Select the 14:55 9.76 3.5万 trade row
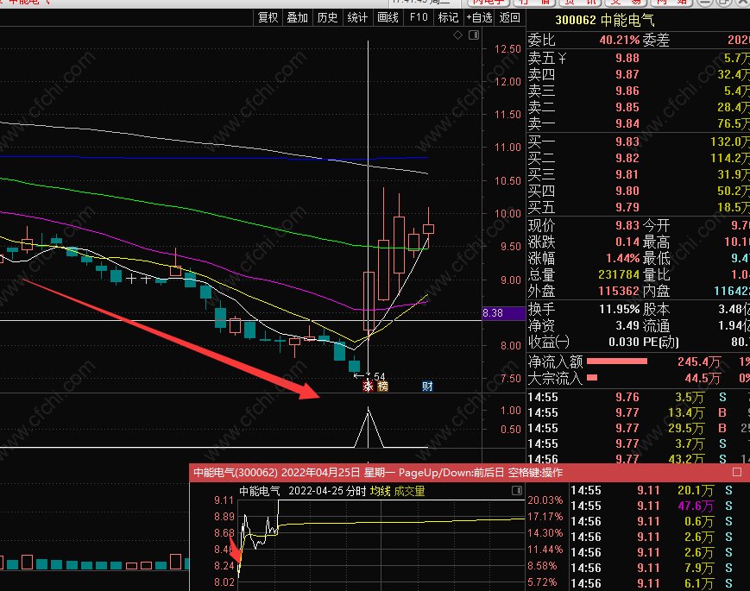The height and width of the screenshot is (591, 750). click(638, 398)
